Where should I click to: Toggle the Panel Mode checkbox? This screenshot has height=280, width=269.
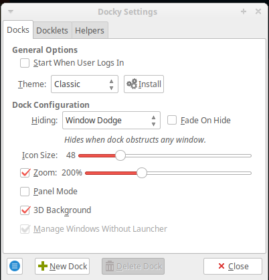(25, 192)
